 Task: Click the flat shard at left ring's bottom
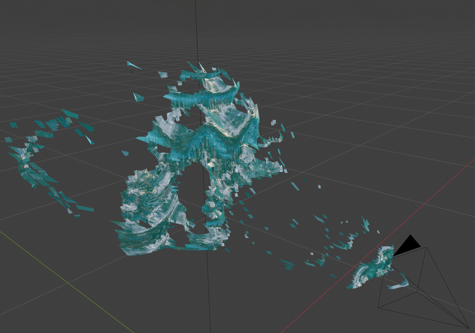[x=85, y=208]
